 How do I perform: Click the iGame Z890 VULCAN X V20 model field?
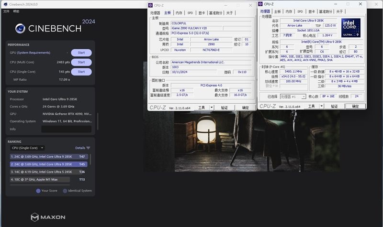pos(197,28)
